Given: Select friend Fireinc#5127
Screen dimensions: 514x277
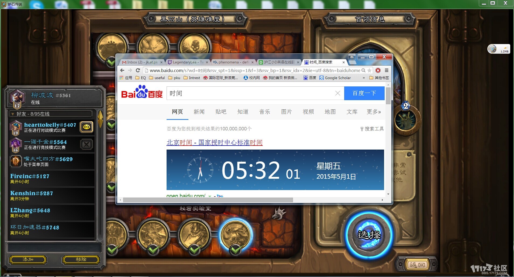Looking at the screenshot, I should 51,178.
